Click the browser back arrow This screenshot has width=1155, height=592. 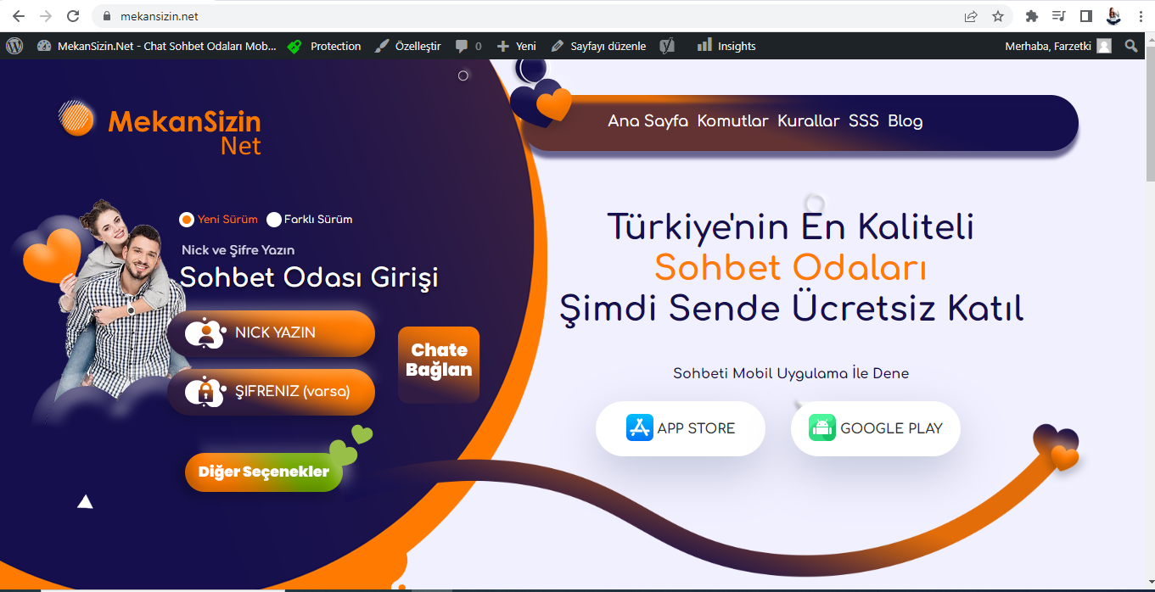click(x=18, y=16)
